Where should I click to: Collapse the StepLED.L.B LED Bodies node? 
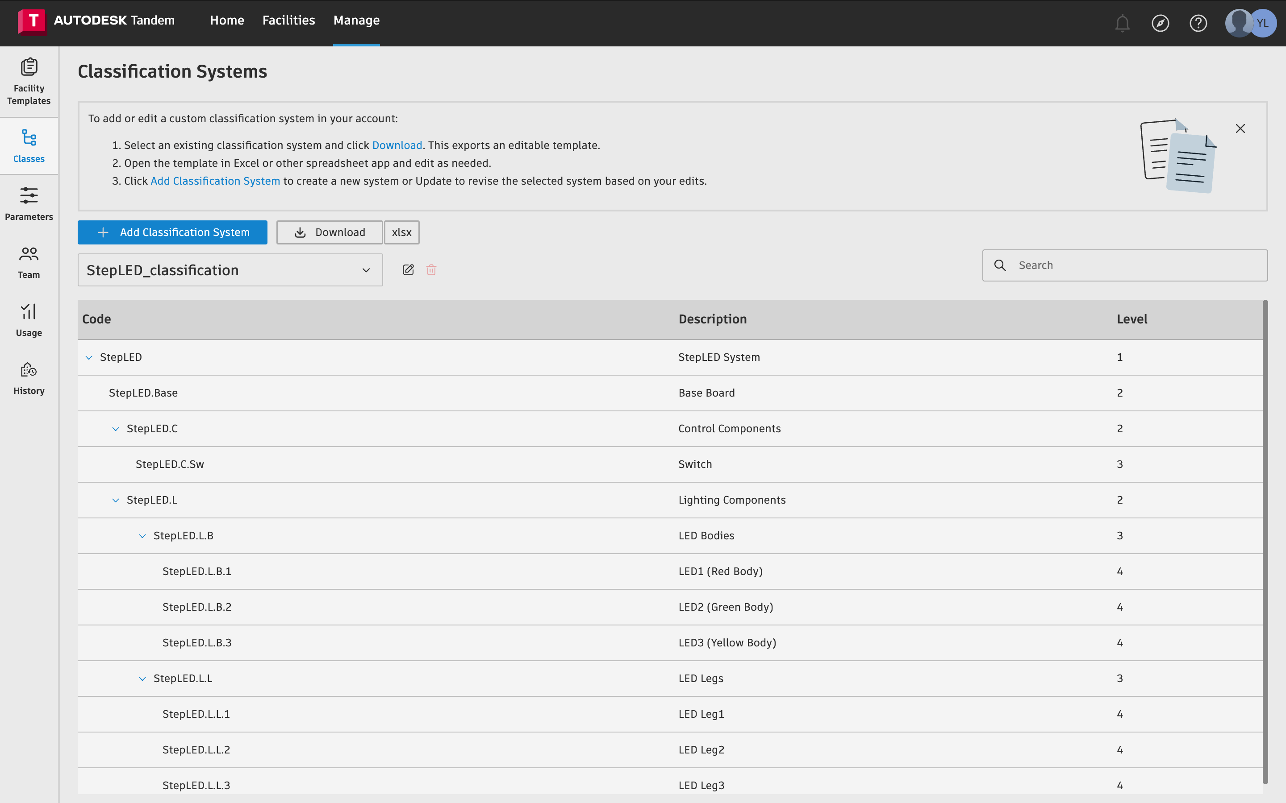142,536
